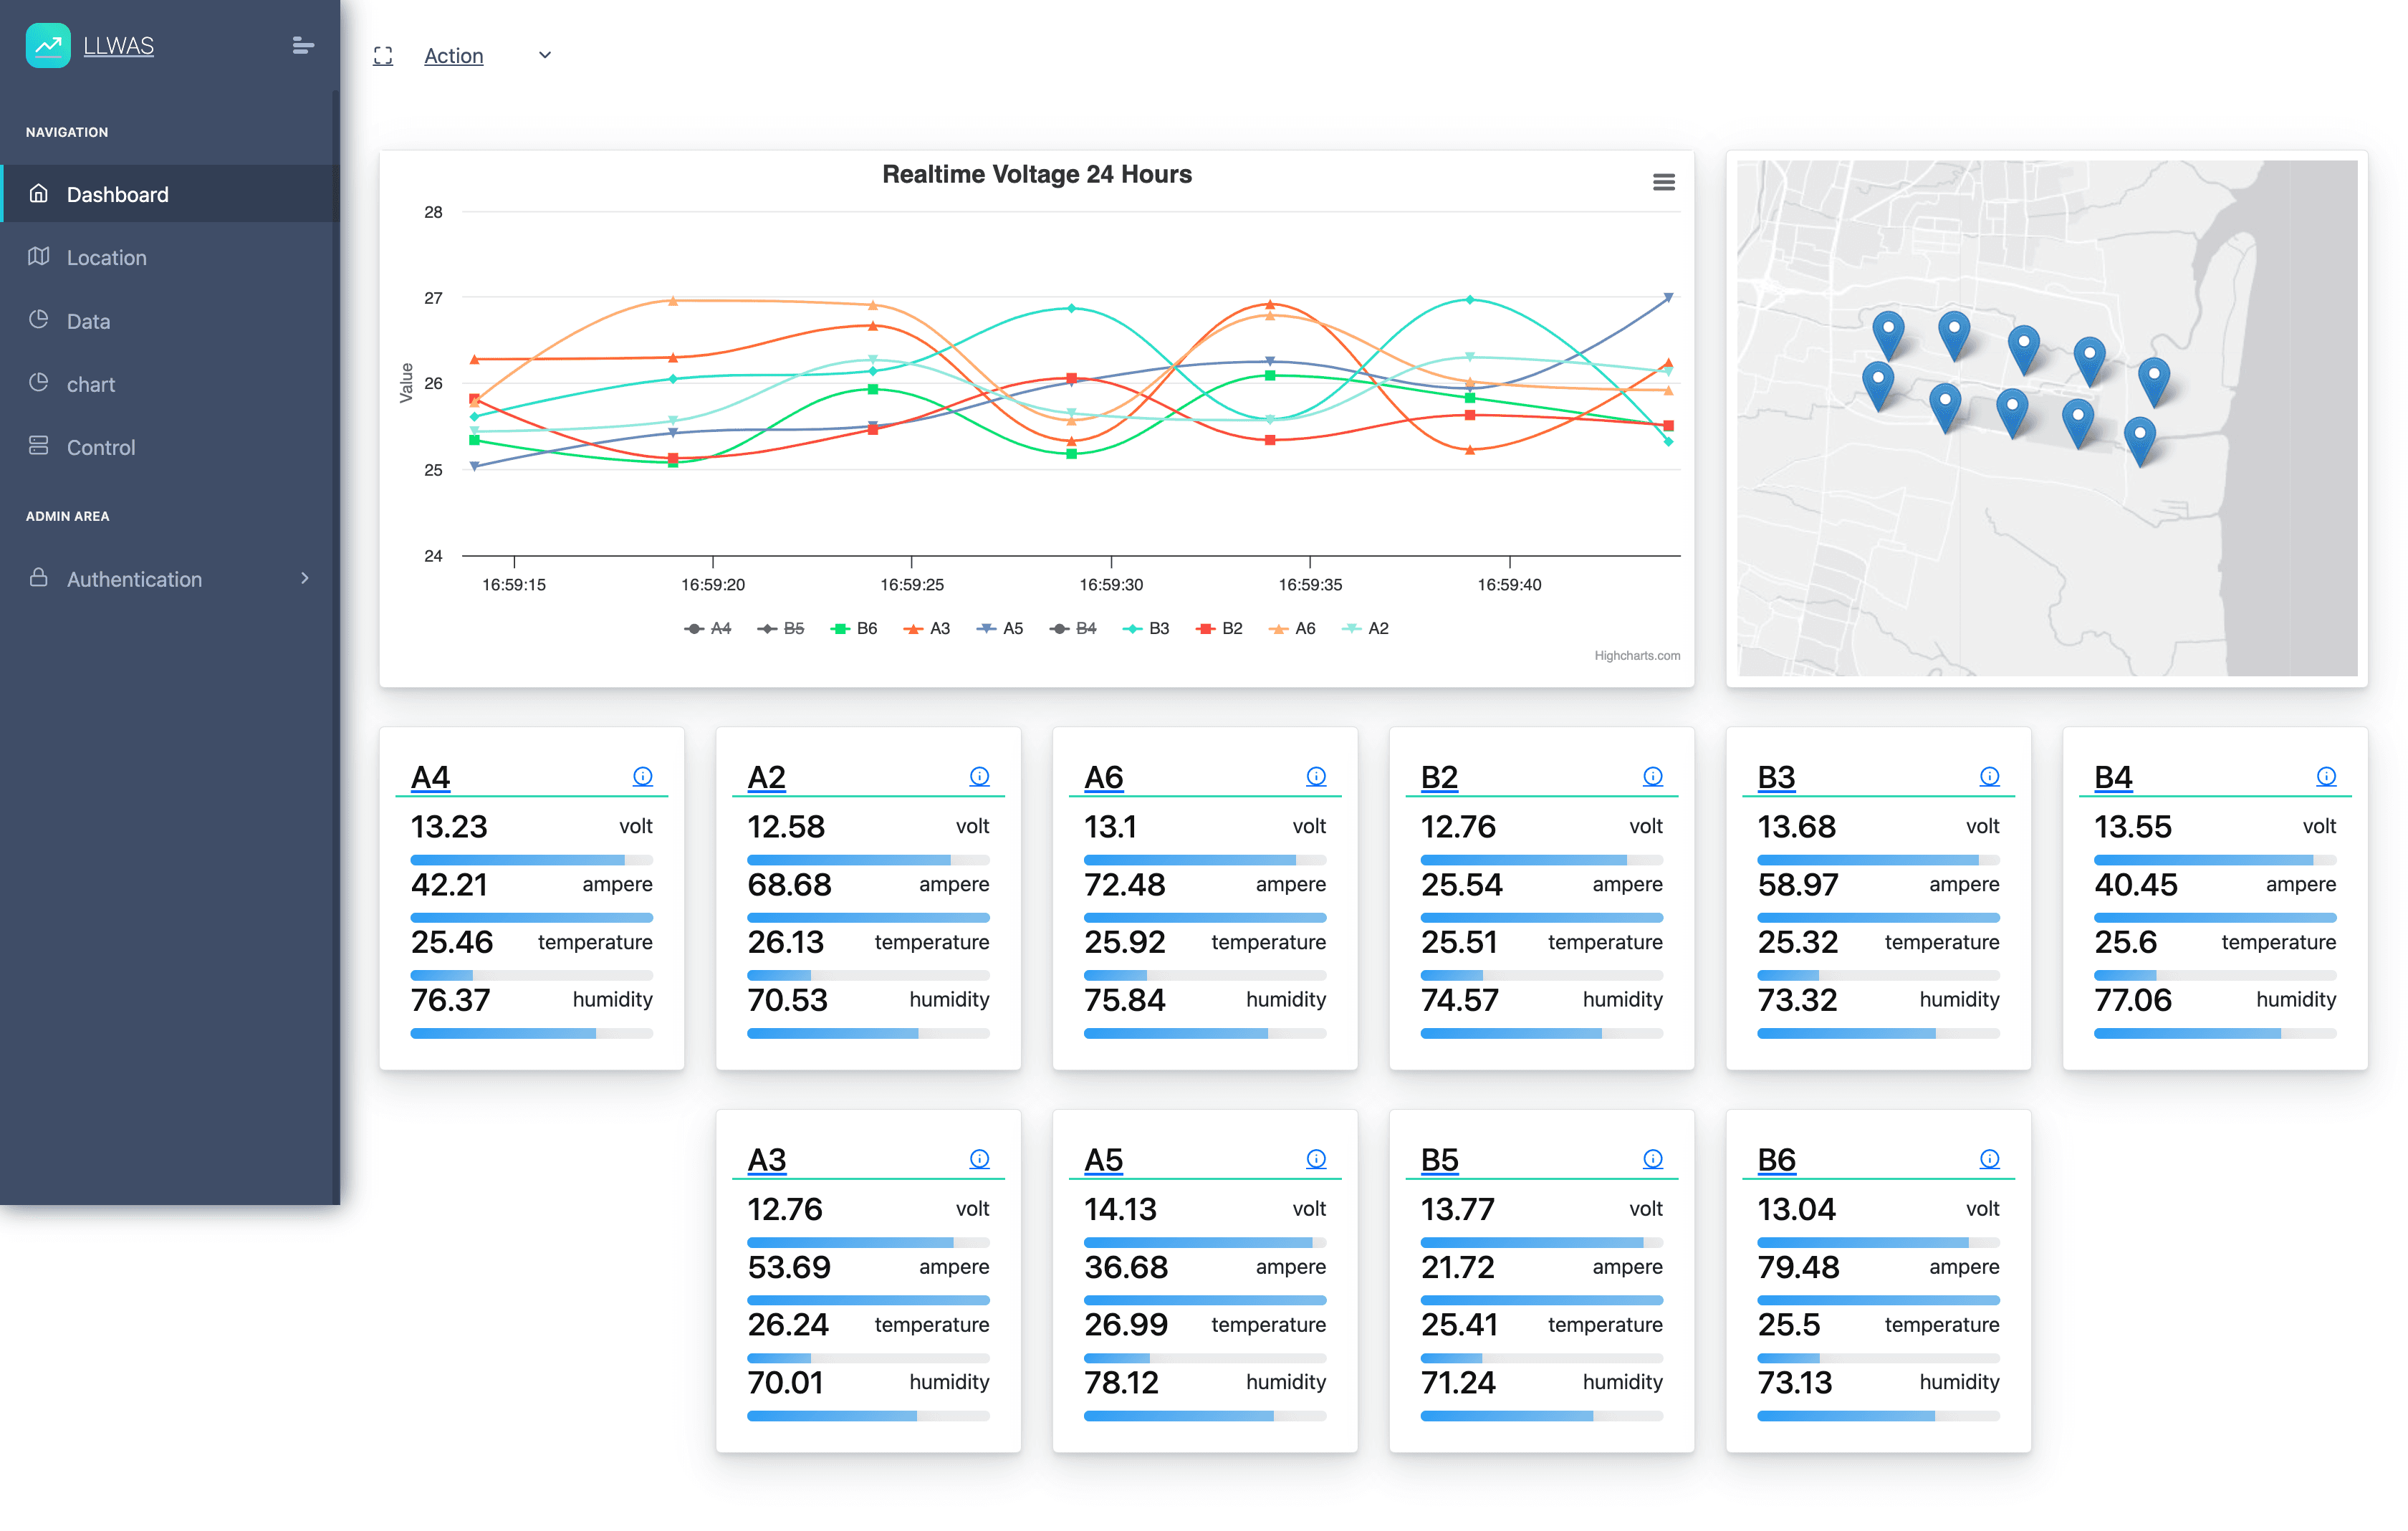Image resolution: width=2408 pixels, height=1531 pixels.
Task: Go to Dashboard in navigation
Action: click(170, 194)
